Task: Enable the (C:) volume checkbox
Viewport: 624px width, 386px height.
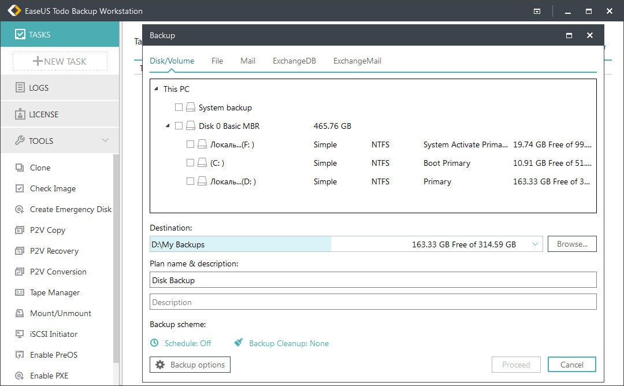Action: coord(190,163)
